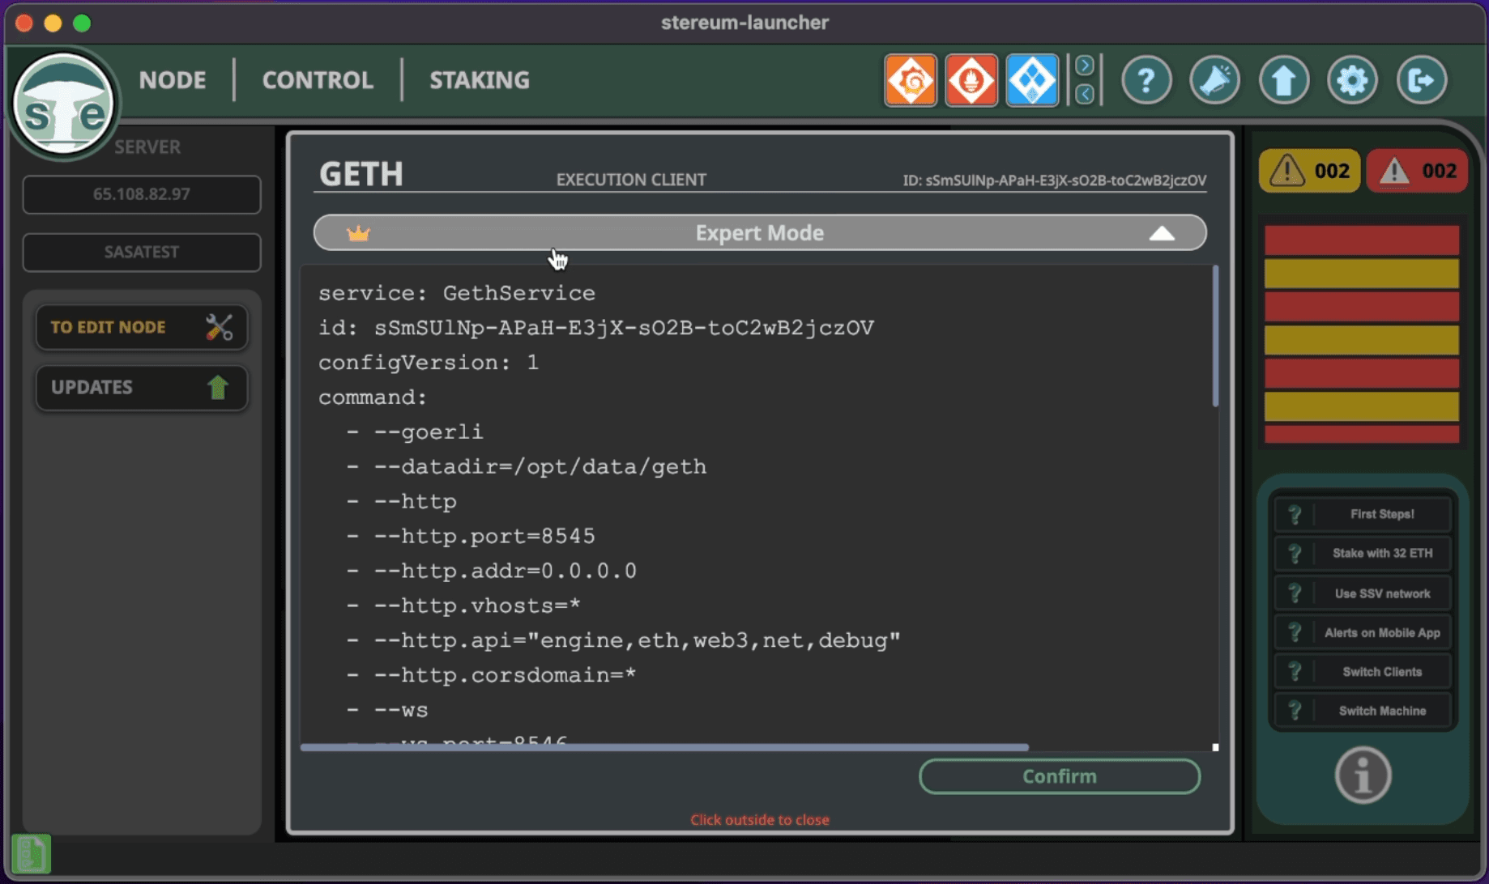Image resolution: width=1489 pixels, height=884 pixels.
Task: Click the green arrow beside Updates
Action: coord(218,387)
